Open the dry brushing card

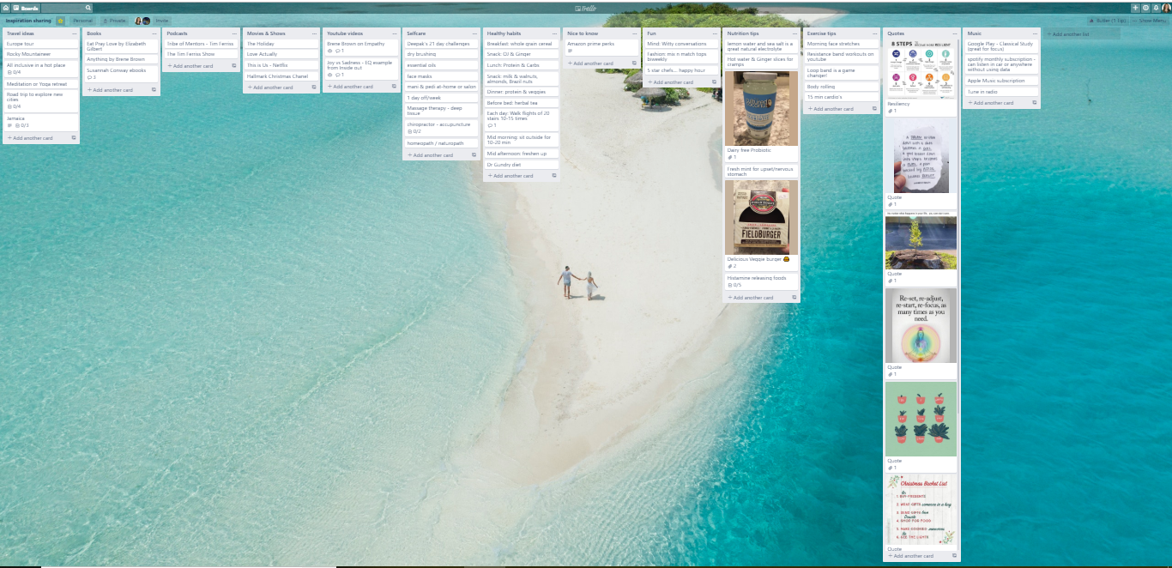click(441, 54)
